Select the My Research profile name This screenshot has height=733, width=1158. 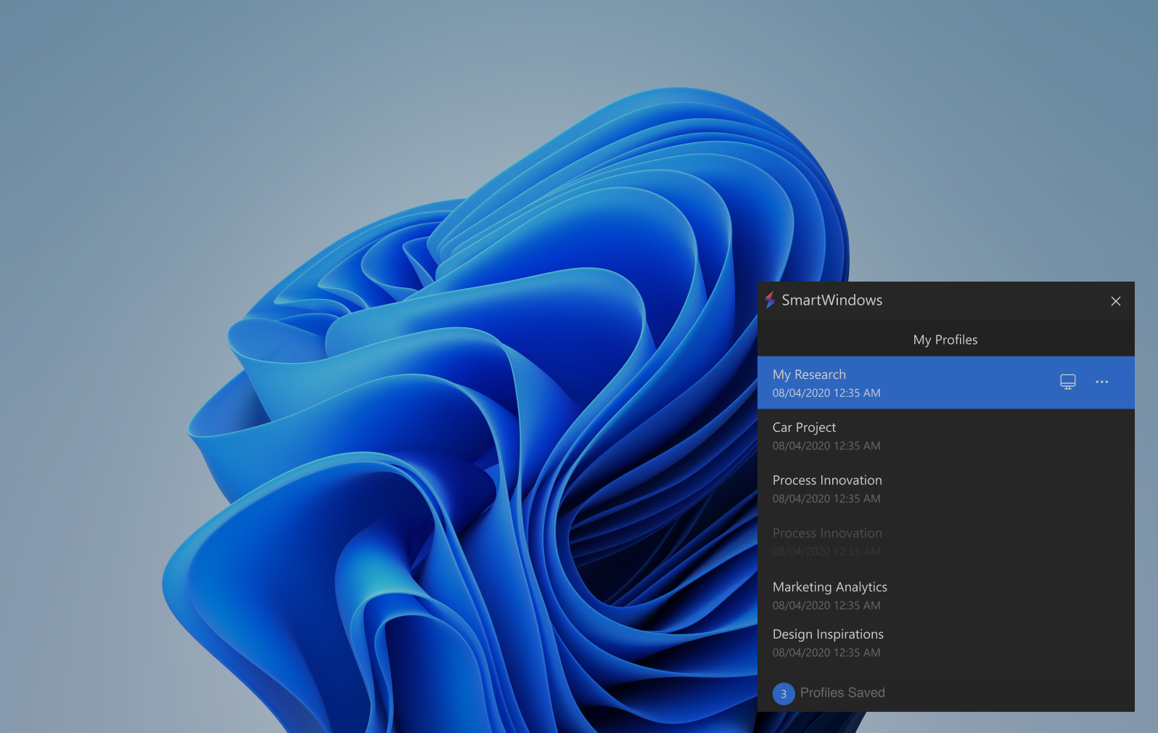click(x=809, y=374)
